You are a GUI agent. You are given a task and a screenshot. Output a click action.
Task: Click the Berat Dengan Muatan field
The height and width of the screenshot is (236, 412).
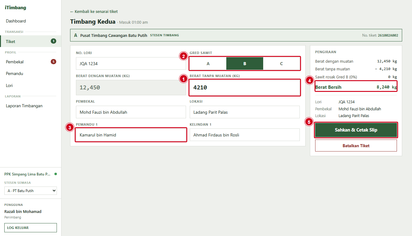pos(131,88)
